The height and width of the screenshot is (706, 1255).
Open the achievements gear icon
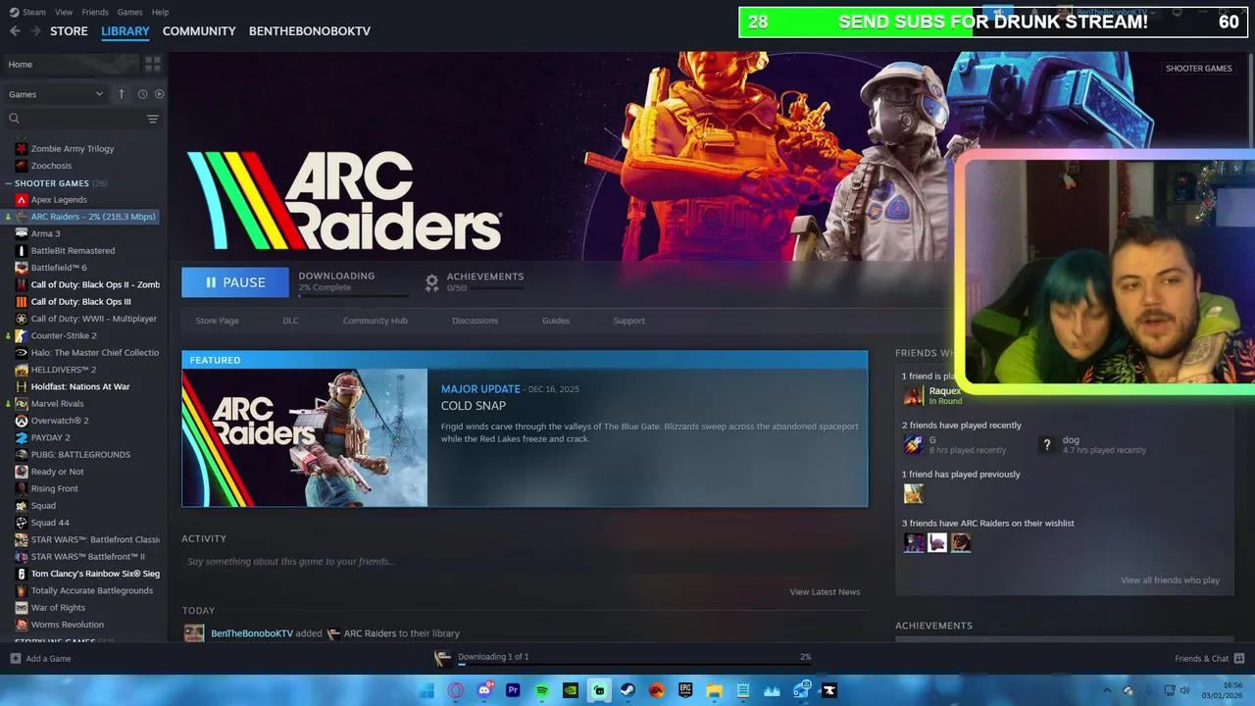point(431,282)
